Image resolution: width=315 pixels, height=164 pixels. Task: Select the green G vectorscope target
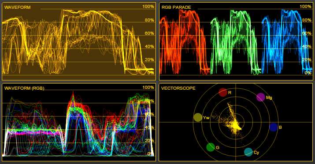tap(211, 147)
